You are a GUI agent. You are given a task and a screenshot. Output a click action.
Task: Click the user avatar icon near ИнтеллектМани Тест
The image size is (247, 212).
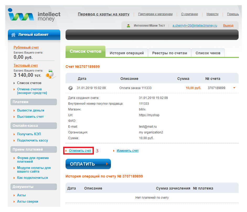128,26
